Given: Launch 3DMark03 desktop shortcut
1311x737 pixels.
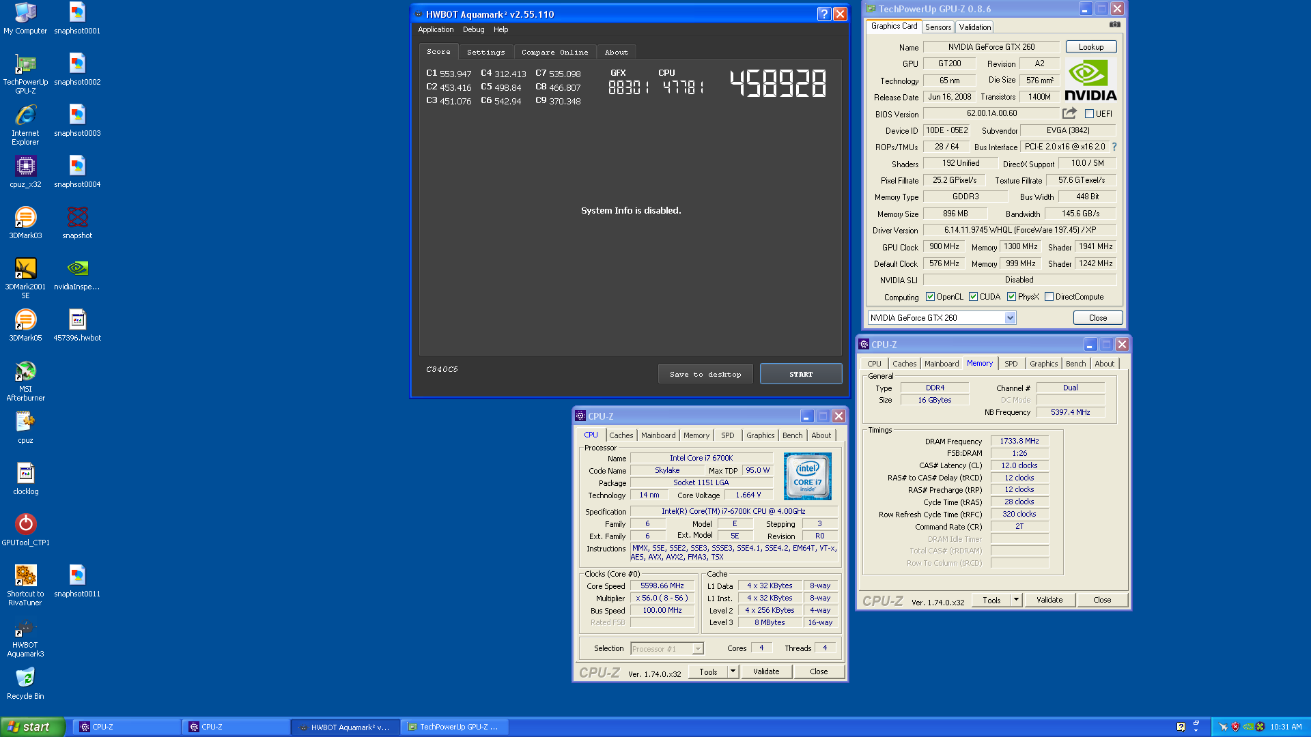Looking at the screenshot, I should click(25, 222).
